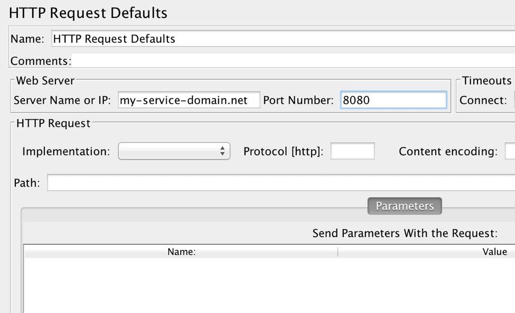Focus the Comments input field
Image resolution: width=515 pixels, height=313 pixels.
(x=293, y=61)
